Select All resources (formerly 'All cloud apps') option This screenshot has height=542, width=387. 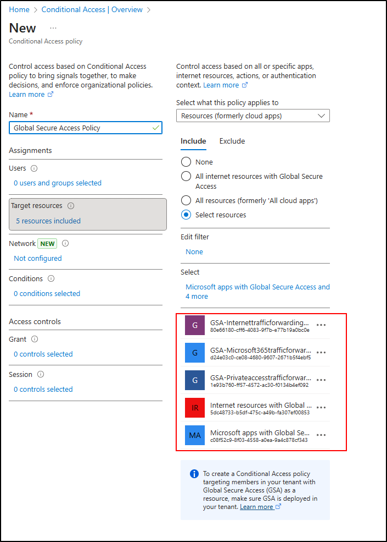[x=186, y=200]
